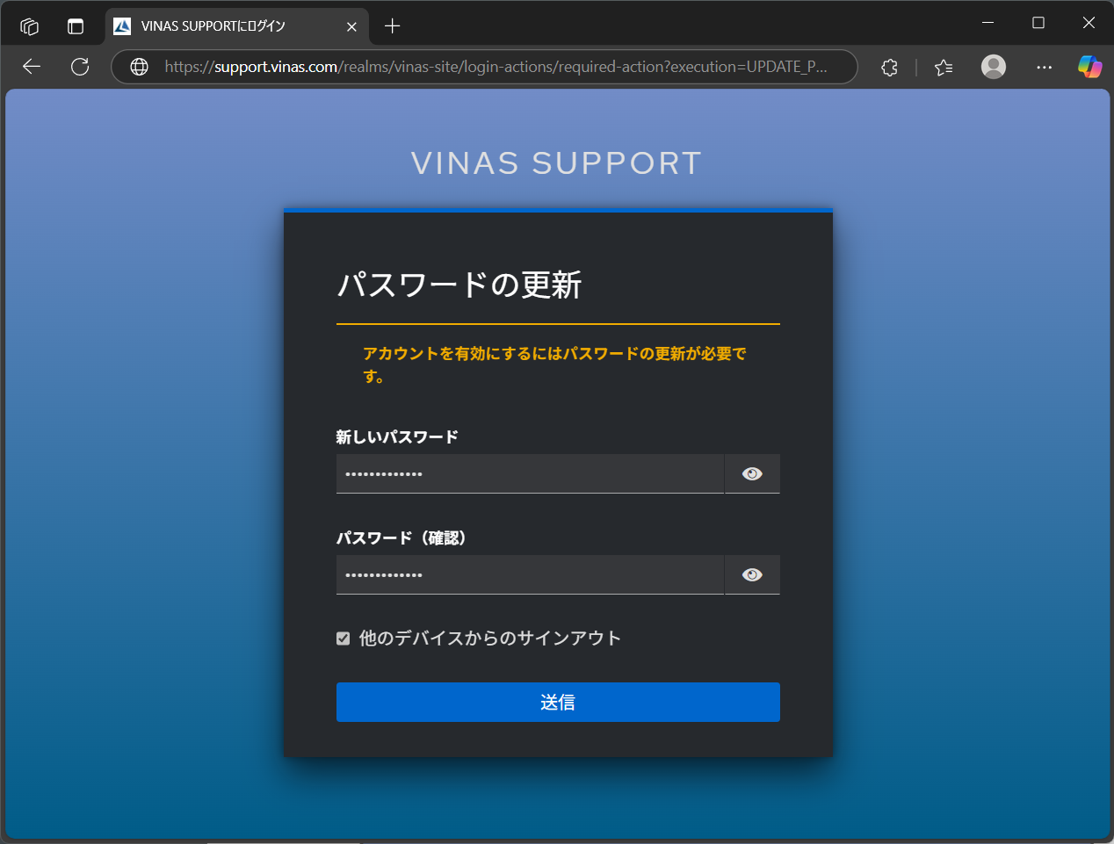Focus the パスワード（確認） input field
The width and height of the screenshot is (1114, 844).
[530, 574]
